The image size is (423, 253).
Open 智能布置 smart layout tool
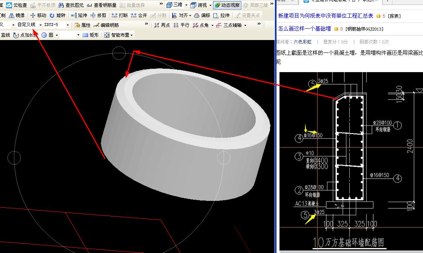click(x=117, y=35)
